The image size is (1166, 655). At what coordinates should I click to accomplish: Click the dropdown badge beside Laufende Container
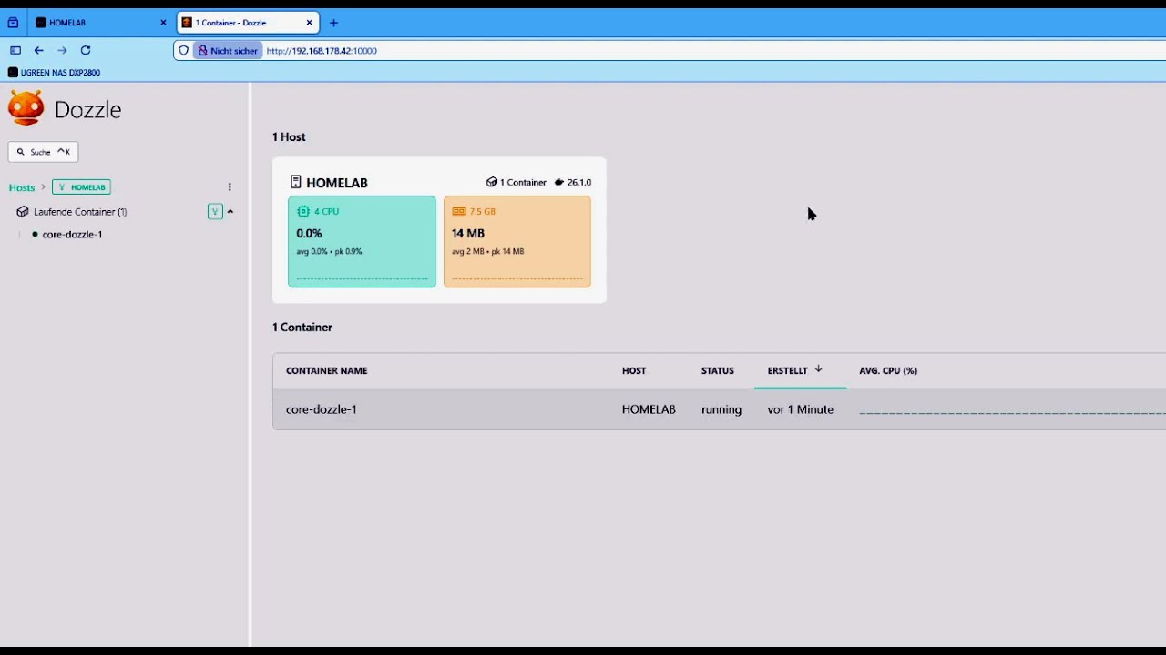click(215, 212)
